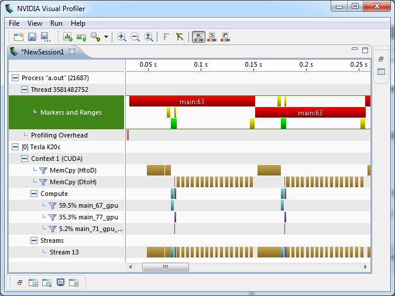This screenshot has width=395, height=296.
Task: Close the NewSession1 tab
Action: (72, 51)
